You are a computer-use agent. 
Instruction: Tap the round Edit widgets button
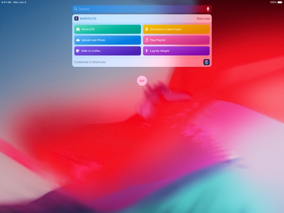pos(142,81)
